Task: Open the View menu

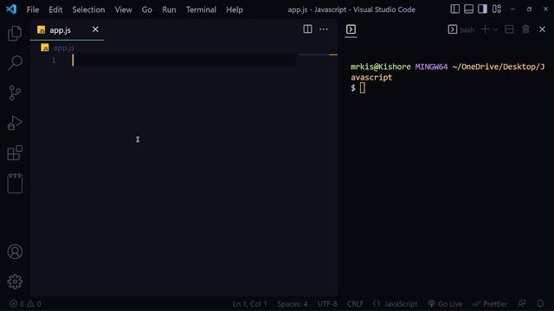Action: click(x=123, y=10)
